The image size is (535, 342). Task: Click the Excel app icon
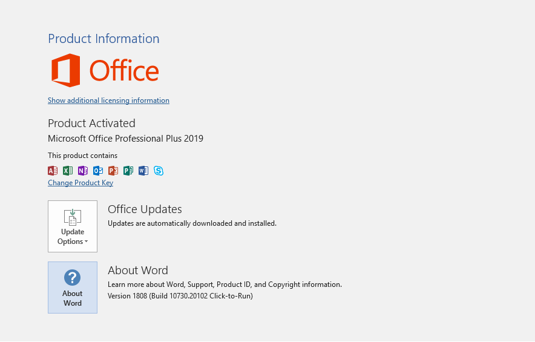click(68, 171)
